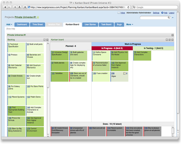Open card 259 Stars are out of standards
181x144 pixels.
pos(78,77)
